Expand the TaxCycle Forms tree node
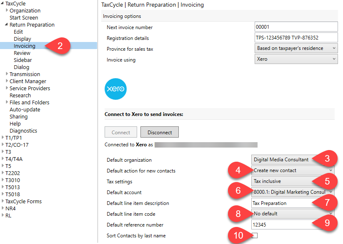This screenshot has height=244, width=343. coord(3,201)
